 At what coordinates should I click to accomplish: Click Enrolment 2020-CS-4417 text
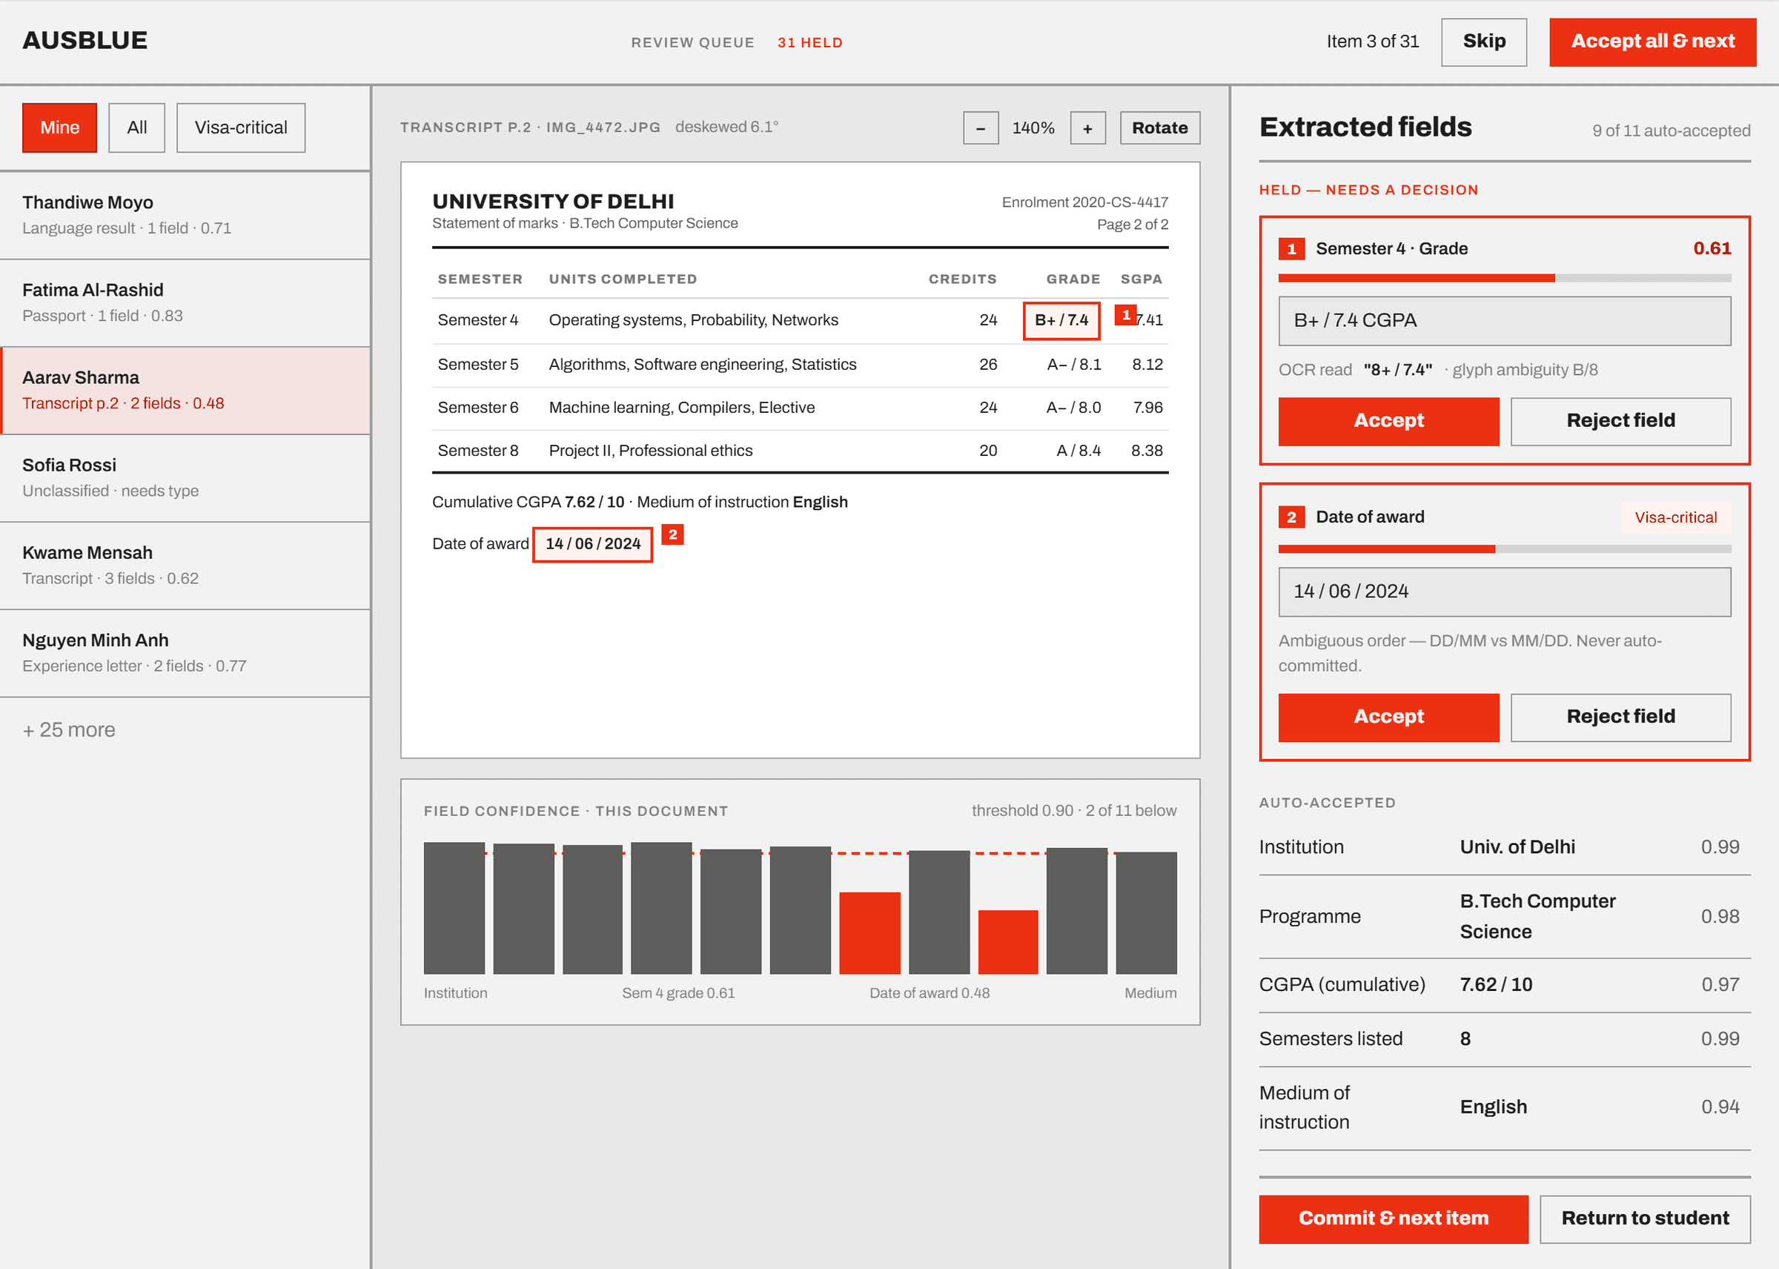1085,202
